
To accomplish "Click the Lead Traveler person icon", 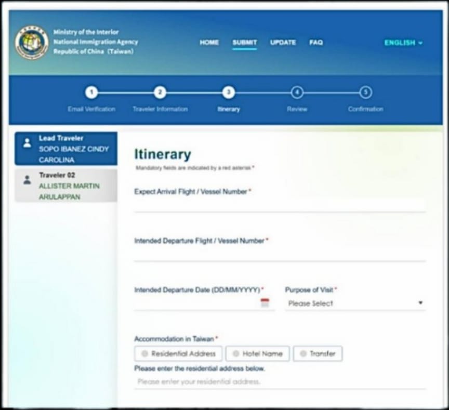I will point(27,143).
